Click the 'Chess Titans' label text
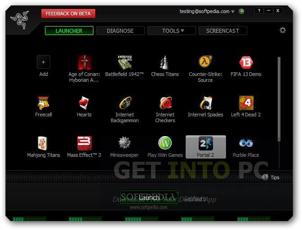This screenshot has height=230, width=302. pos(165,74)
